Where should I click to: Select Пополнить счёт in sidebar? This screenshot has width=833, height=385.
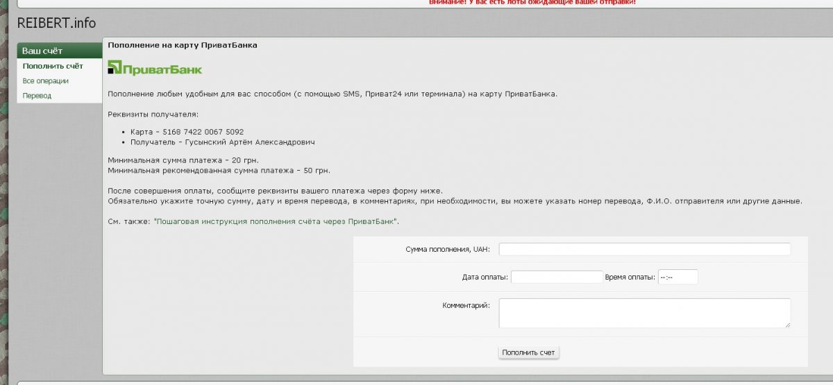(x=53, y=66)
